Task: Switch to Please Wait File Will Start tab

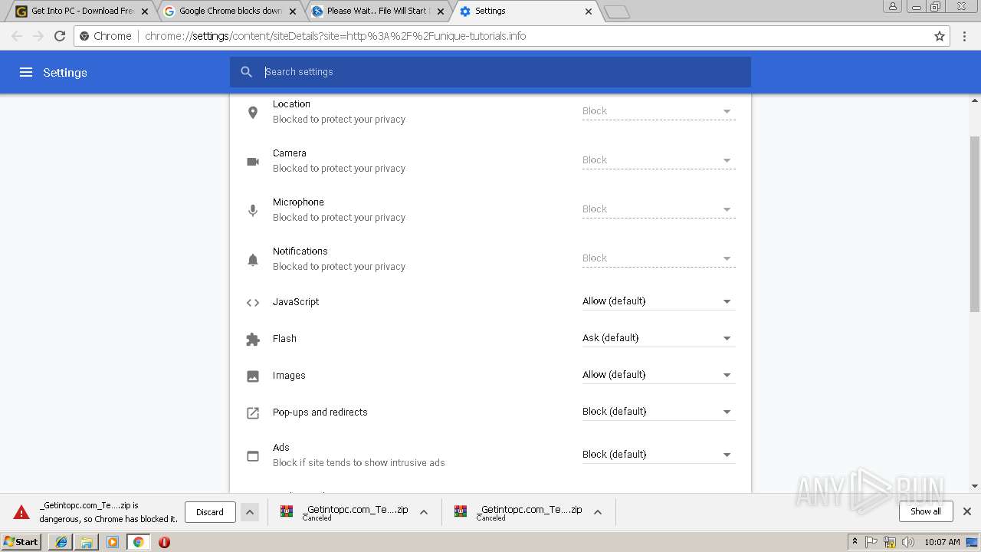Action: pyautogui.click(x=378, y=11)
